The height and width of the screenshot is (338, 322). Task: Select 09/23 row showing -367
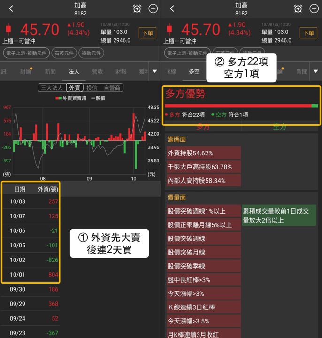tap(31, 333)
